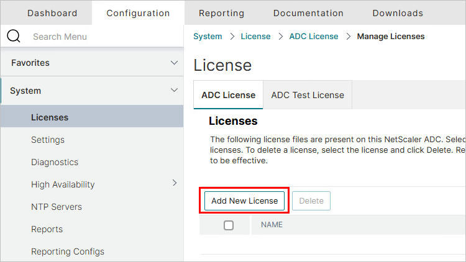Open the Documentation tab
The height and width of the screenshot is (262, 466).
pyautogui.click(x=308, y=13)
